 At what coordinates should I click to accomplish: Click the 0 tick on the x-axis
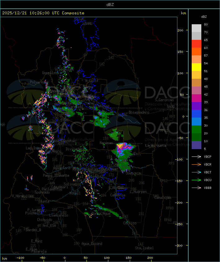[x=65, y=258]
